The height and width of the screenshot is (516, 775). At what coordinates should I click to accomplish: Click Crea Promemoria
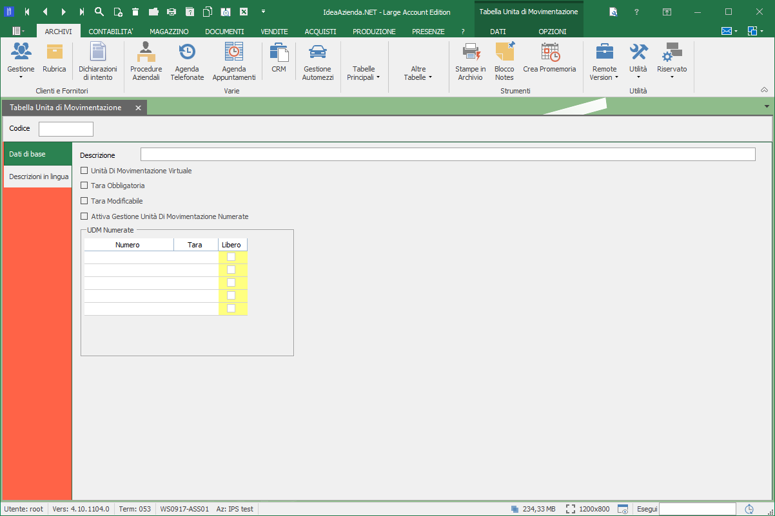point(549,59)
